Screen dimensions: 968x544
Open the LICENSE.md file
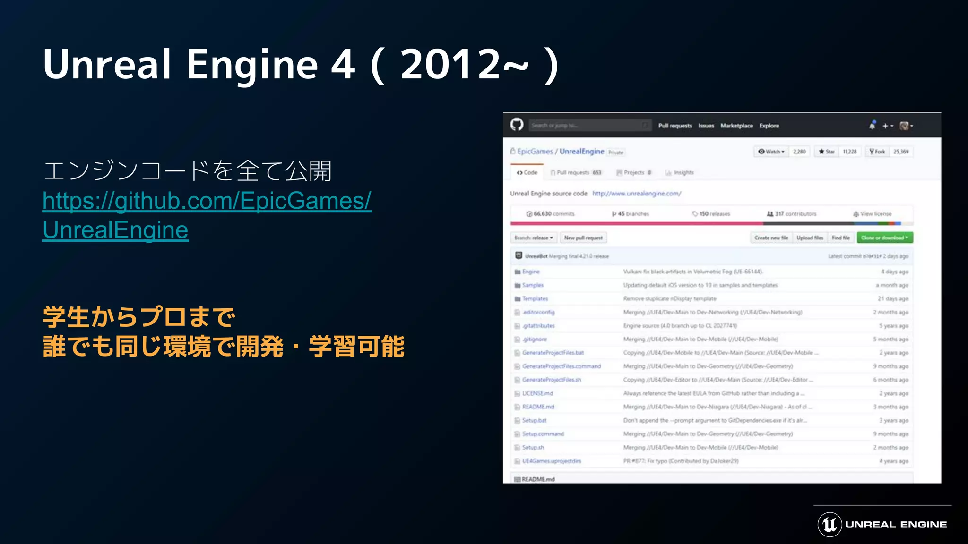(537, 393)
